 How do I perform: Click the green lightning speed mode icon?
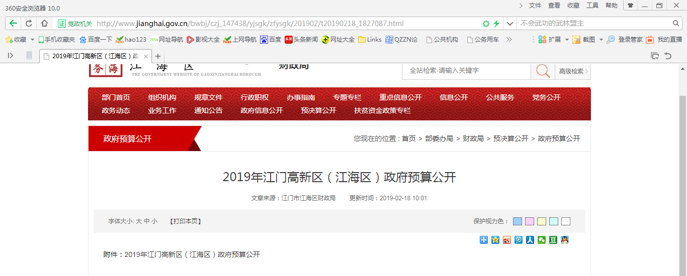click(x=496, y=24)
